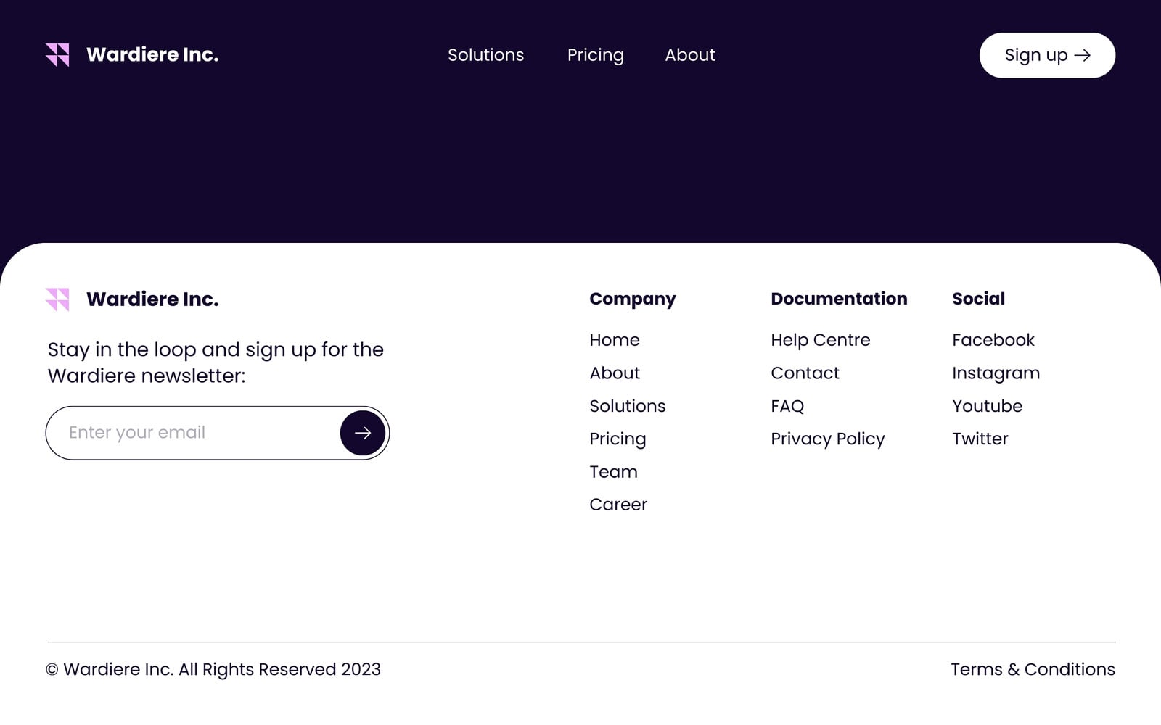The image size is (1161, 725).
Task: Visit the Facebook social link
Action: pos(993,340)
